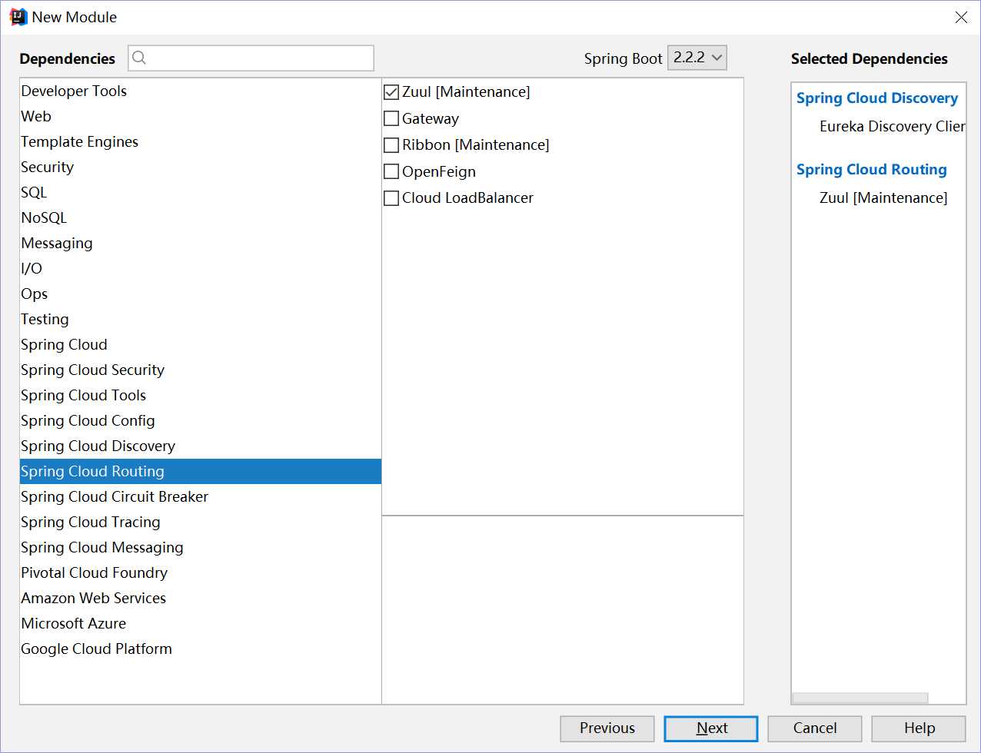Select the Developer Tools category
This screenshot has height=753, width=981.
tap(201, 91)
